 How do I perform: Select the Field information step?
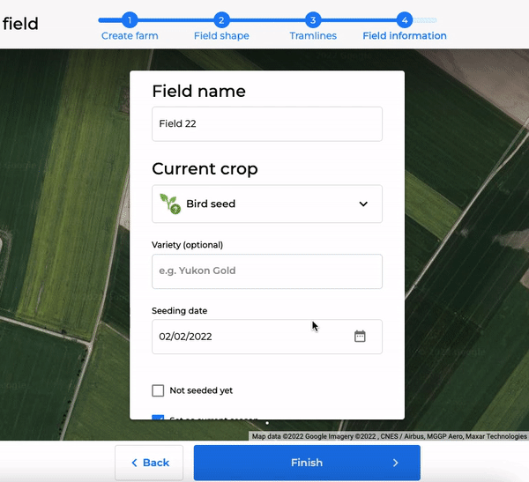click(x=405, y=36)
